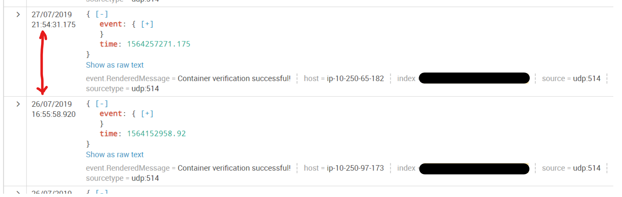
Task: Expand the event object using [+] in first result
Action: [147, 24]
